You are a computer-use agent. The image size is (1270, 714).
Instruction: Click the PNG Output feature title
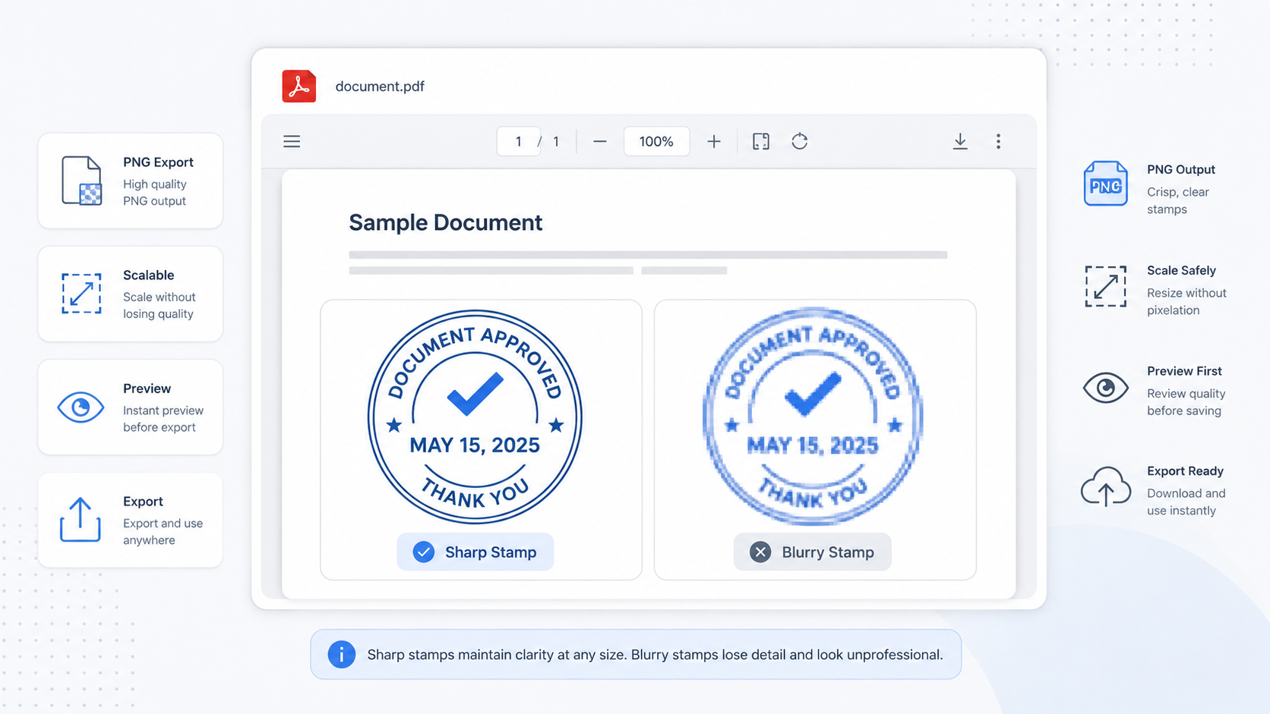tap(1181, 170)
